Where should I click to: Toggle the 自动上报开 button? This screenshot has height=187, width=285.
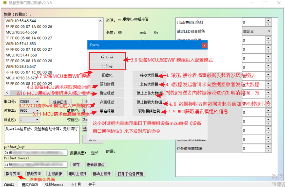click(x=102, y=174)
